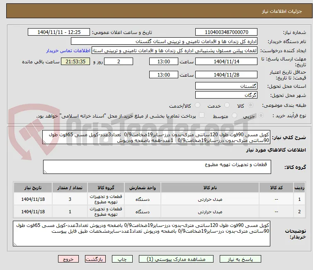Click the واحد شمارش column header

tap(143, 188)
